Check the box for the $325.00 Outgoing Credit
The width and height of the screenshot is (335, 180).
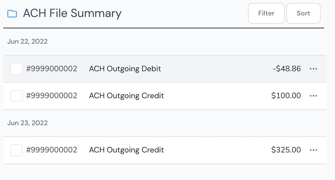tap(16, 150)
